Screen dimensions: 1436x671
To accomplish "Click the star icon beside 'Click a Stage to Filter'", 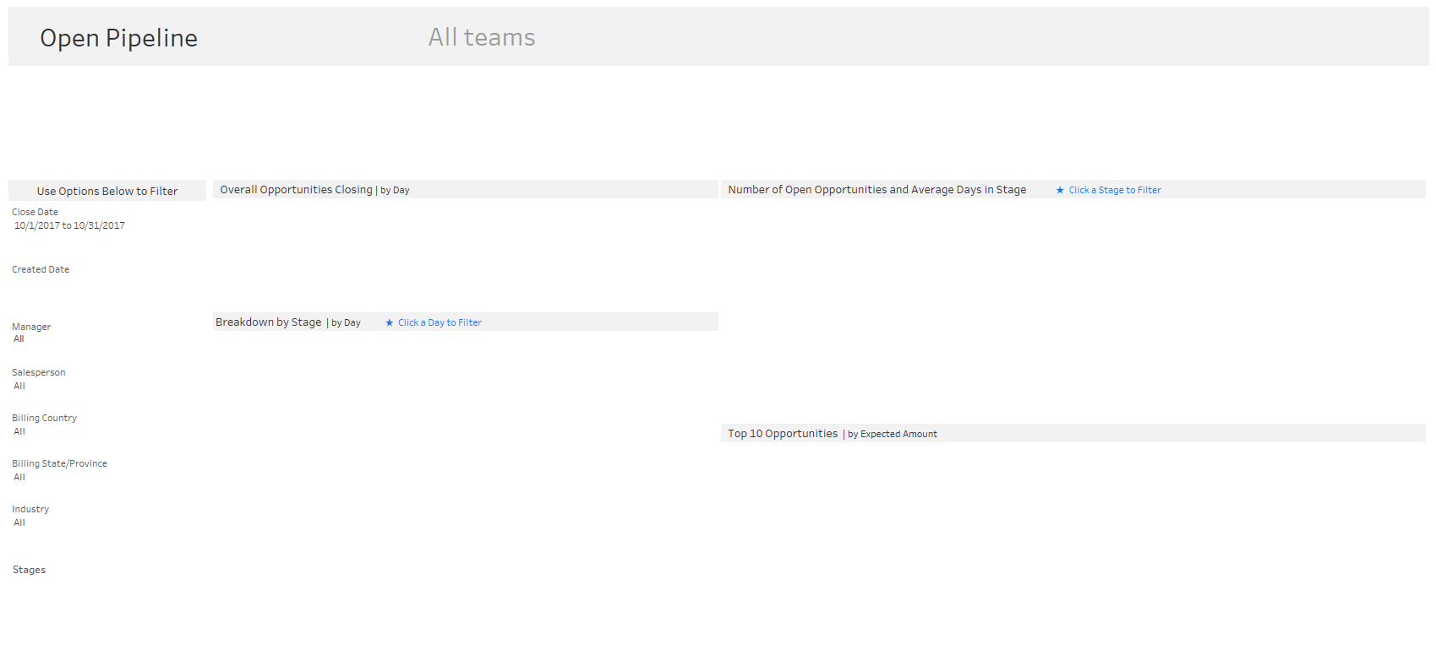I will pos(1060,190).
